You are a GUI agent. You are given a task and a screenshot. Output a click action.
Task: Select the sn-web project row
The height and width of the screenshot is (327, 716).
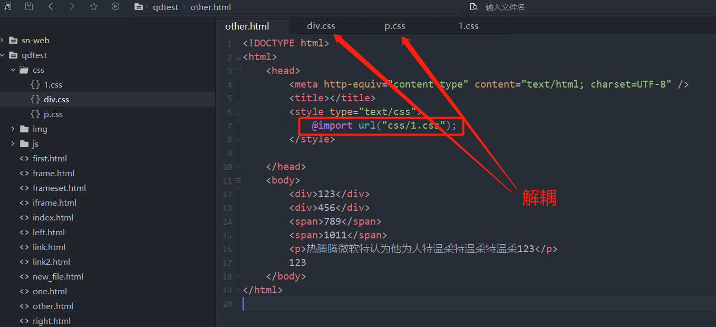[108, 41]
